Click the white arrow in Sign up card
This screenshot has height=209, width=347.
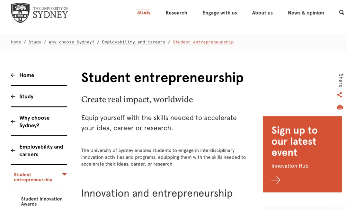(276, 180)
